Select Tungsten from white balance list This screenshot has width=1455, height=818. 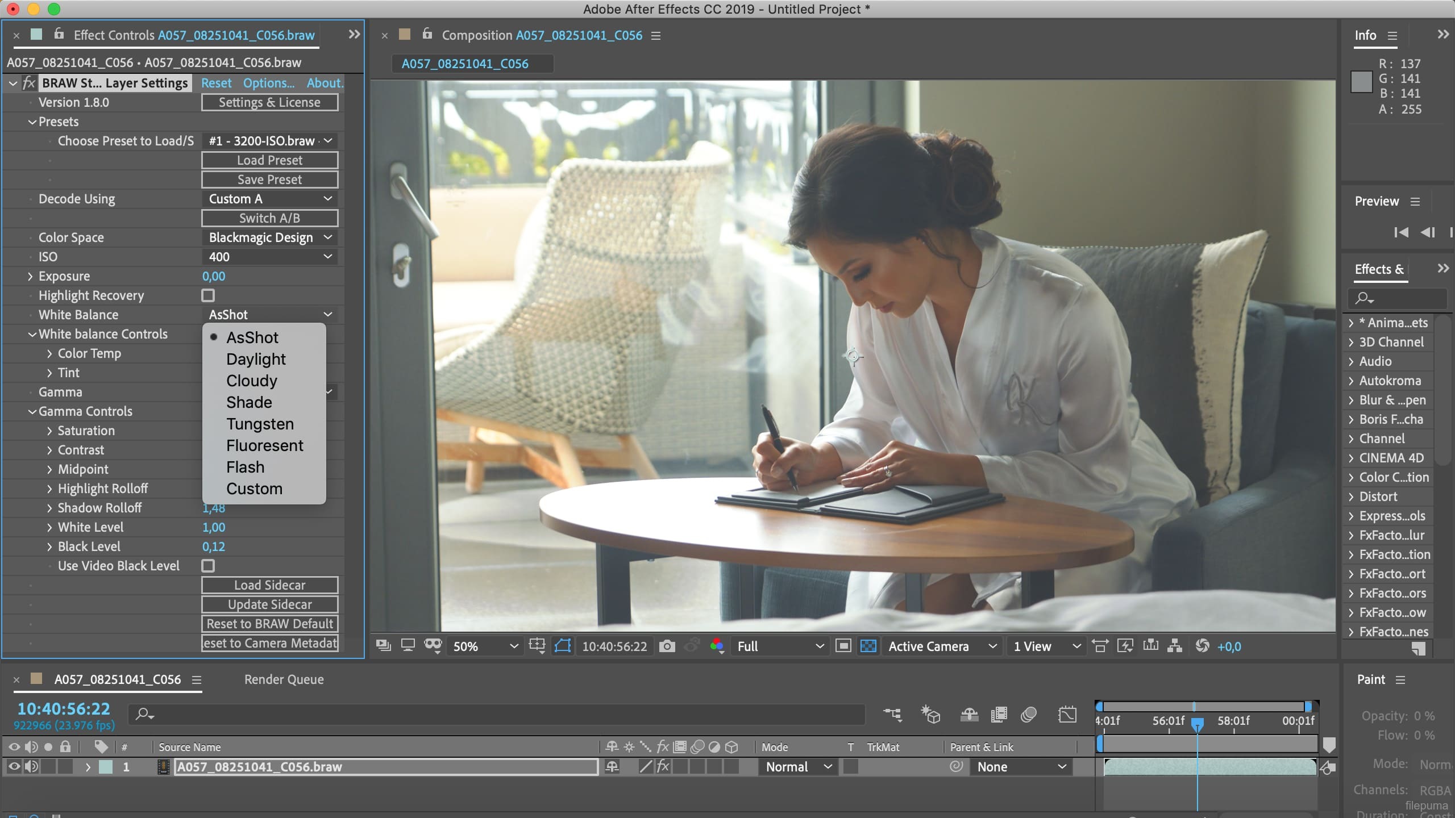[260, 424]
